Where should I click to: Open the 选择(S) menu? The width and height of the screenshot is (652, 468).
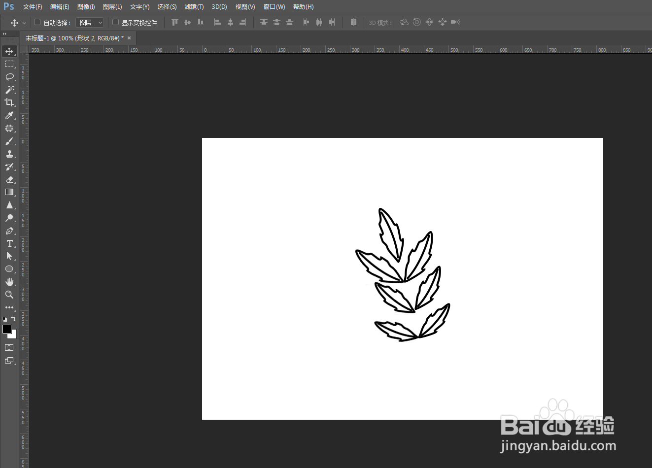tap(167, 7)
